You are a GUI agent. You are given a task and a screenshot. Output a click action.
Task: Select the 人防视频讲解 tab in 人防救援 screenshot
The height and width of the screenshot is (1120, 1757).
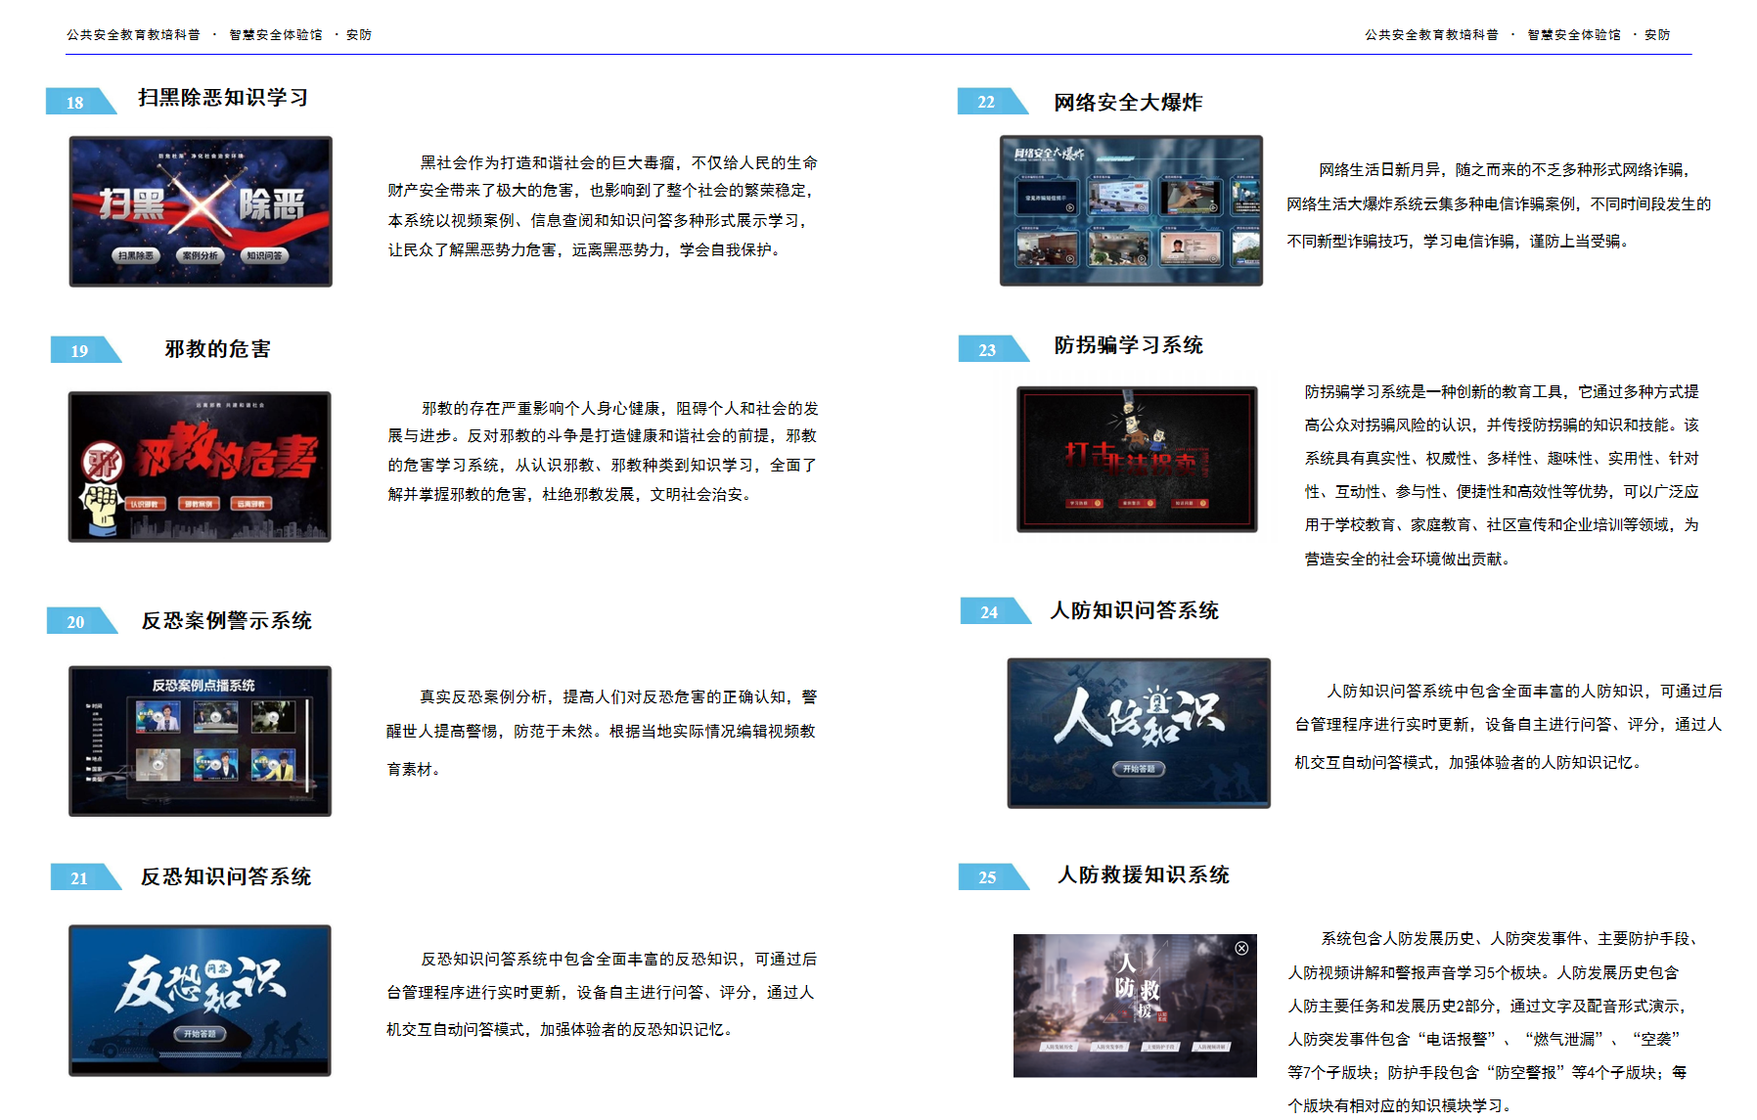click(1211, 1047)
